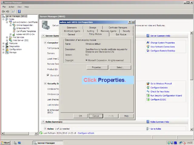Expand the File Services node
Screen dimensions: 194x145
[7, 37]
